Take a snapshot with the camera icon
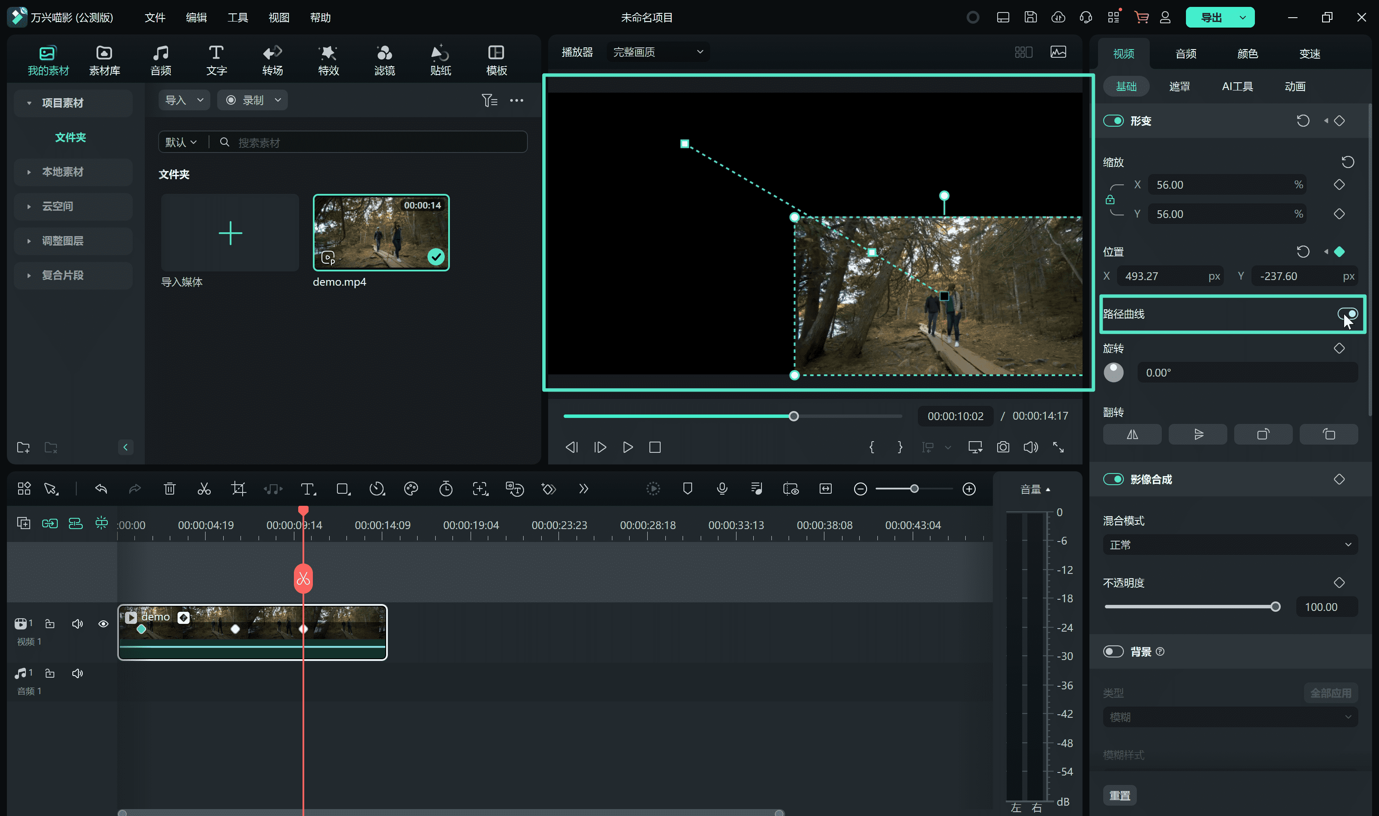The width and height of the screenshot is (1379, 816). pos(1002,447)
